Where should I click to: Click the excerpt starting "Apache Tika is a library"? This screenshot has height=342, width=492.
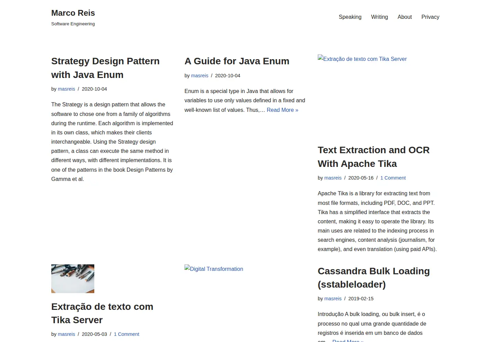[x=377, y=221]
